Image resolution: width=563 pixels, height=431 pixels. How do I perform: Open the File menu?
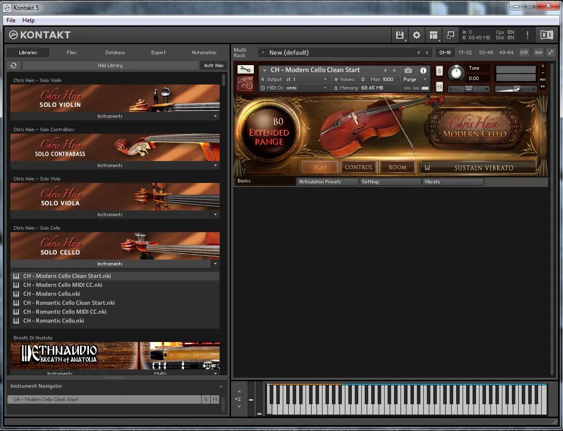11,20
